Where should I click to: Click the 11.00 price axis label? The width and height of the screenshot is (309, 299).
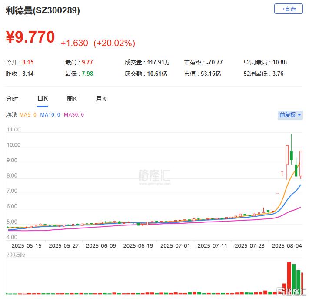click(x=13, y=130)
